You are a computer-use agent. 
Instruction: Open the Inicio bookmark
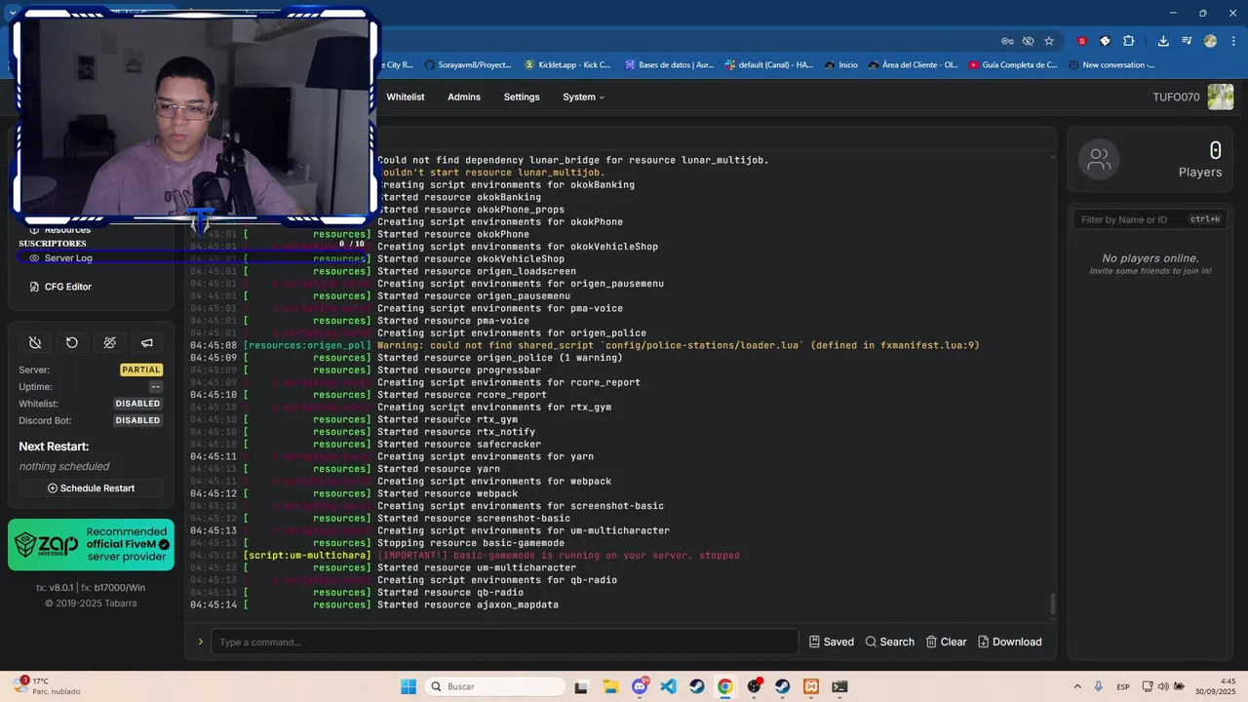pos(841,65)
